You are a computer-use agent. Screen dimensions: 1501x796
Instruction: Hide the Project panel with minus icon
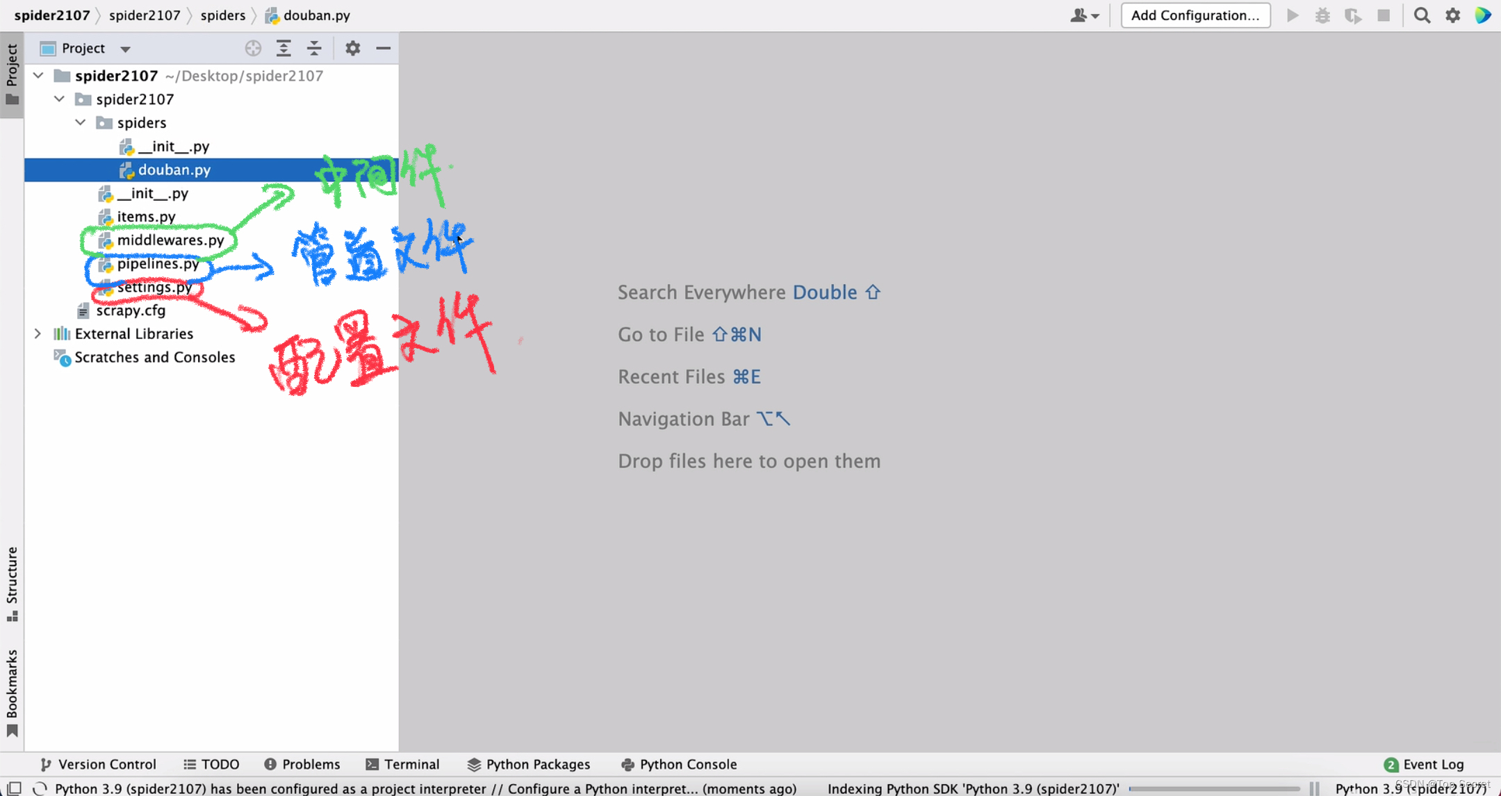click(x=383, y=48)
